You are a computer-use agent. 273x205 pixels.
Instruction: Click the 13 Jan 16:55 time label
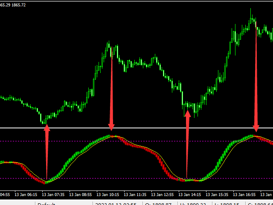click(x=244, y=195)
